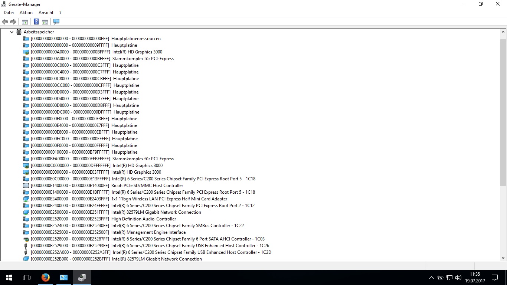Viewport: 507px width, 285px height.
Task: Click the SATA AHCI Controller 1C03 icon
Action: click(26, 239)
